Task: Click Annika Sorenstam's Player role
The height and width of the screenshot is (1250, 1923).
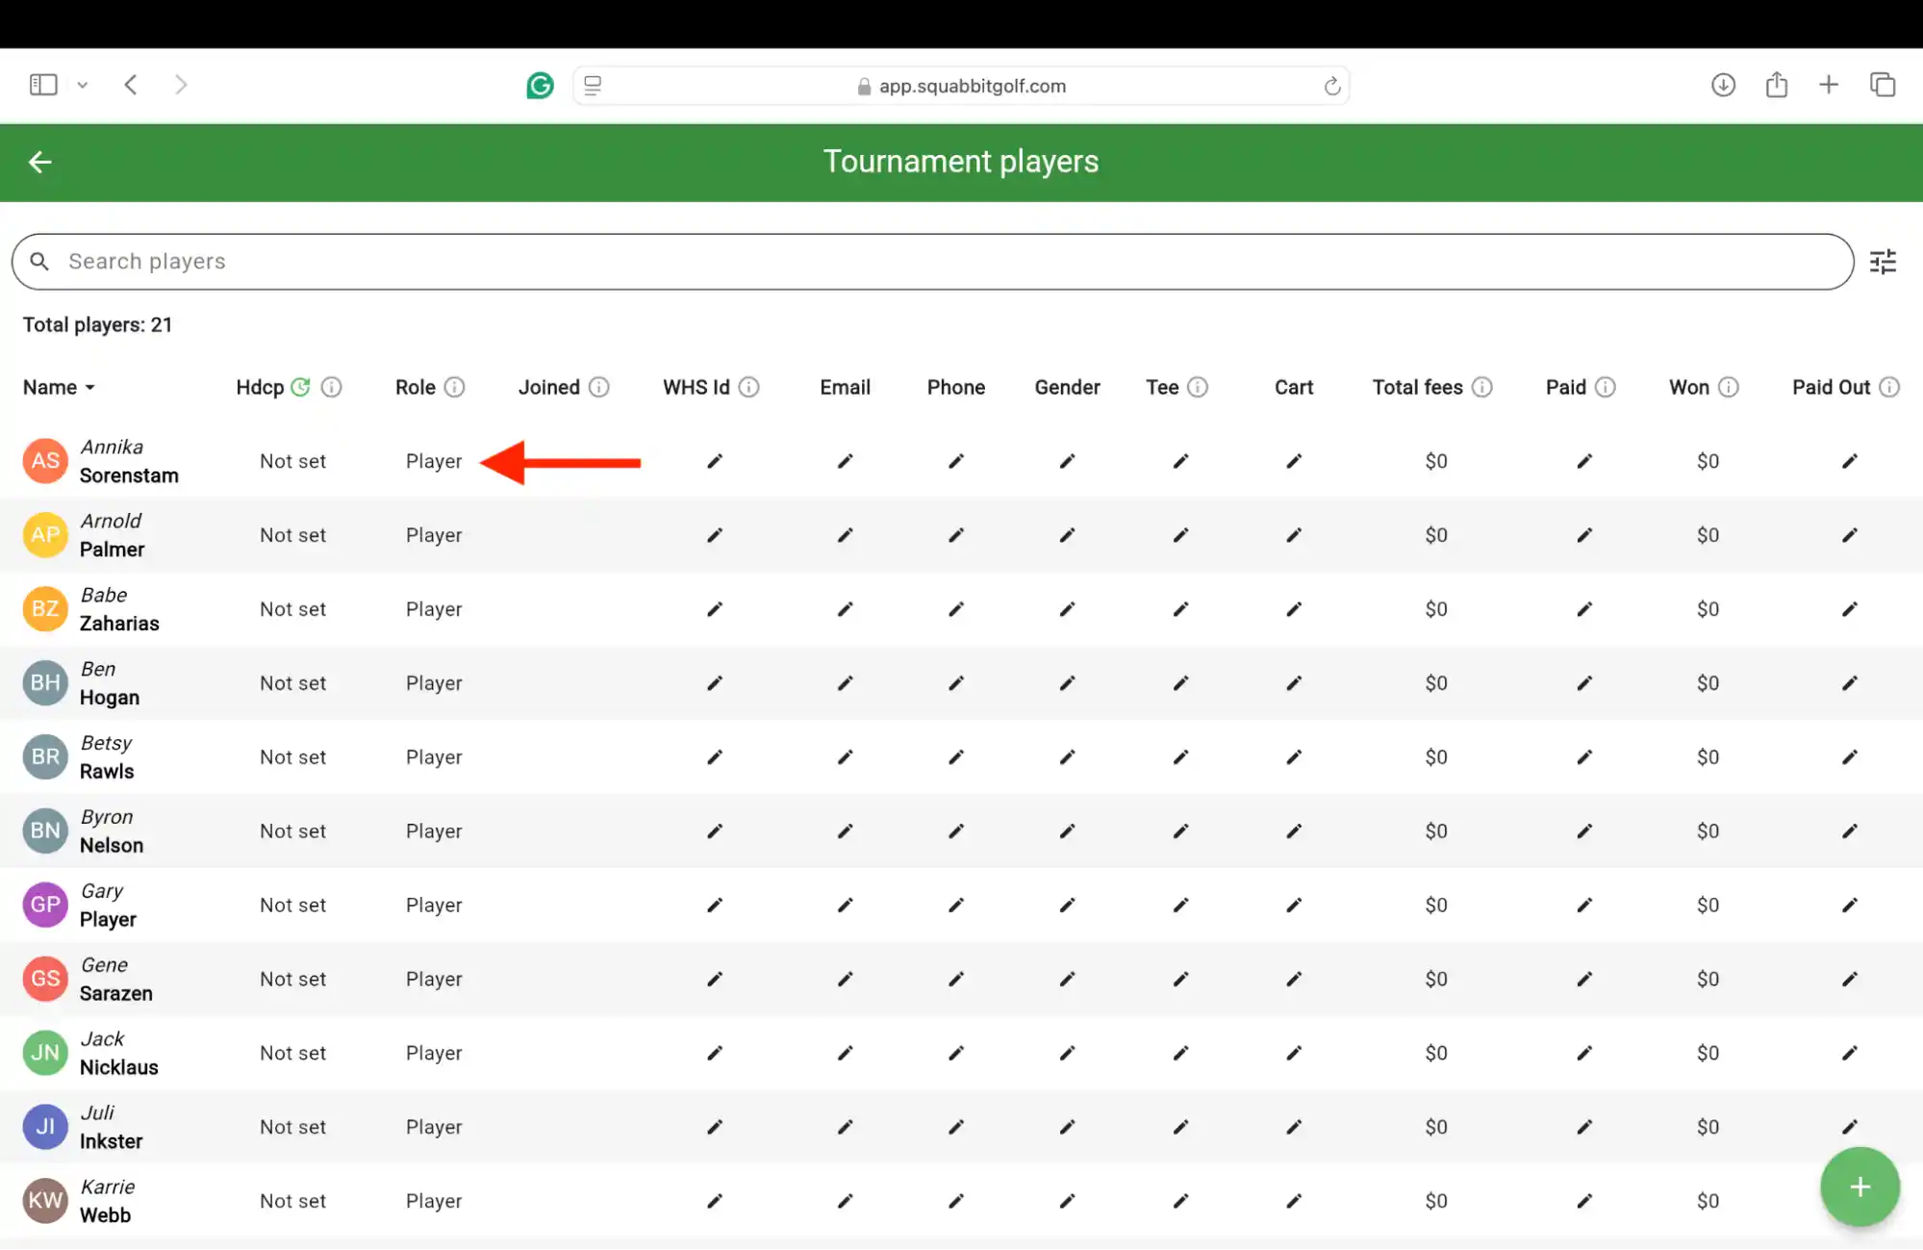Action: pos(434,462)
